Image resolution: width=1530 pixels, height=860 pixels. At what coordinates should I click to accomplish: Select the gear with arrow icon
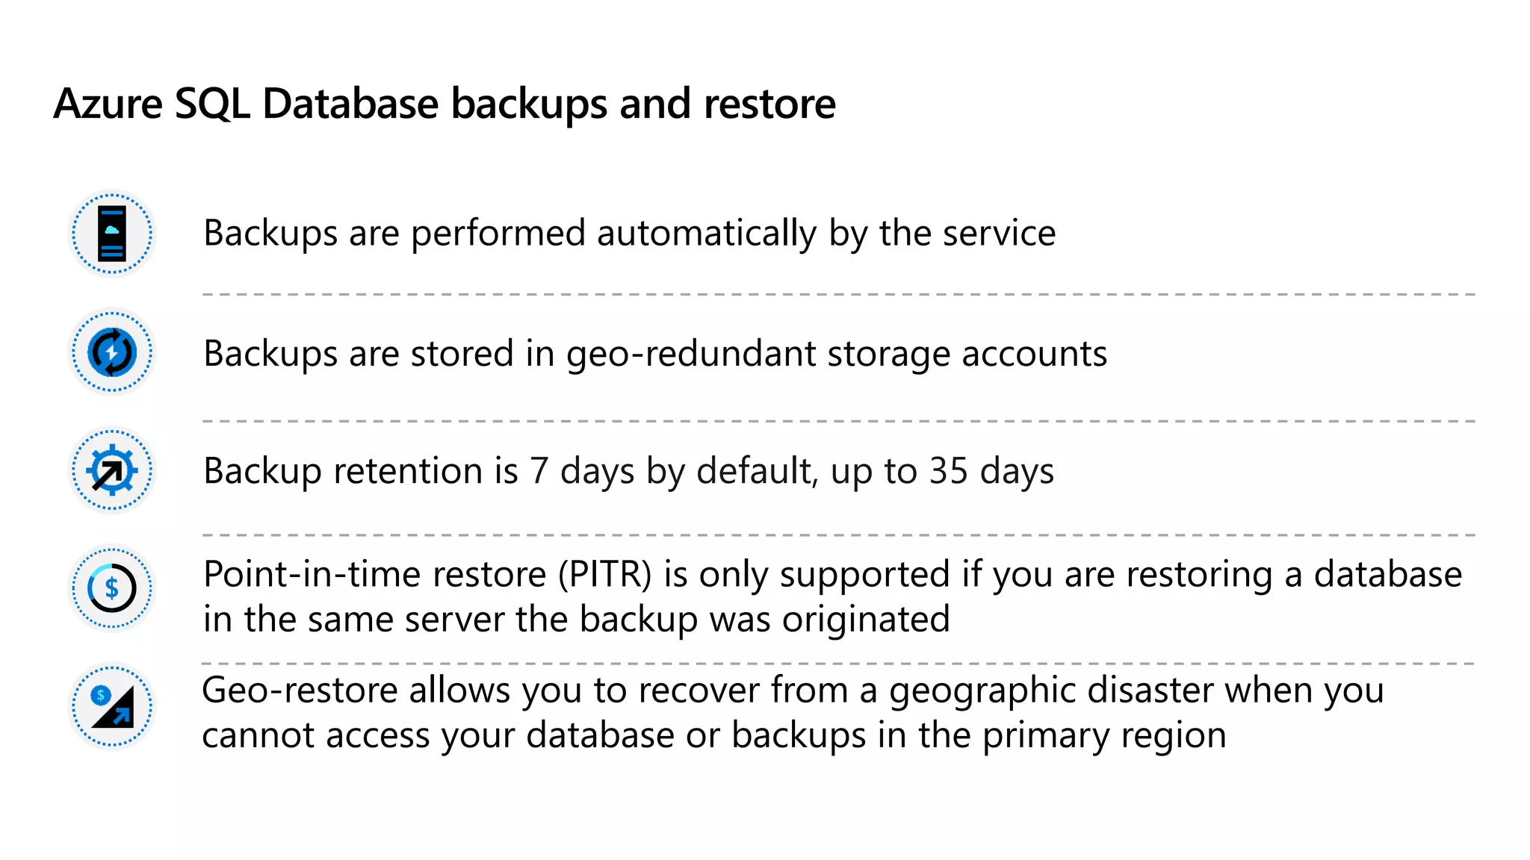(112, 470)
